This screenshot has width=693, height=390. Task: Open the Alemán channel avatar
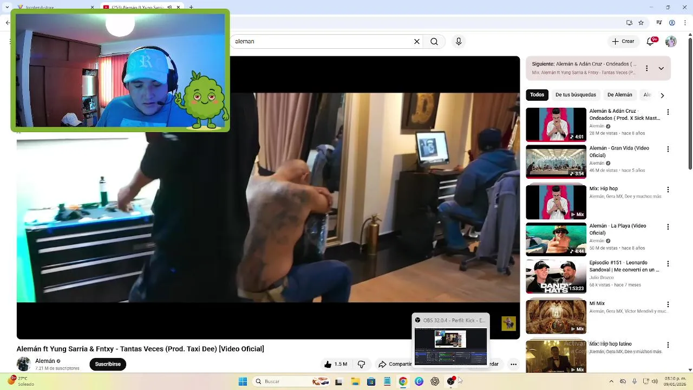[24, 364]
